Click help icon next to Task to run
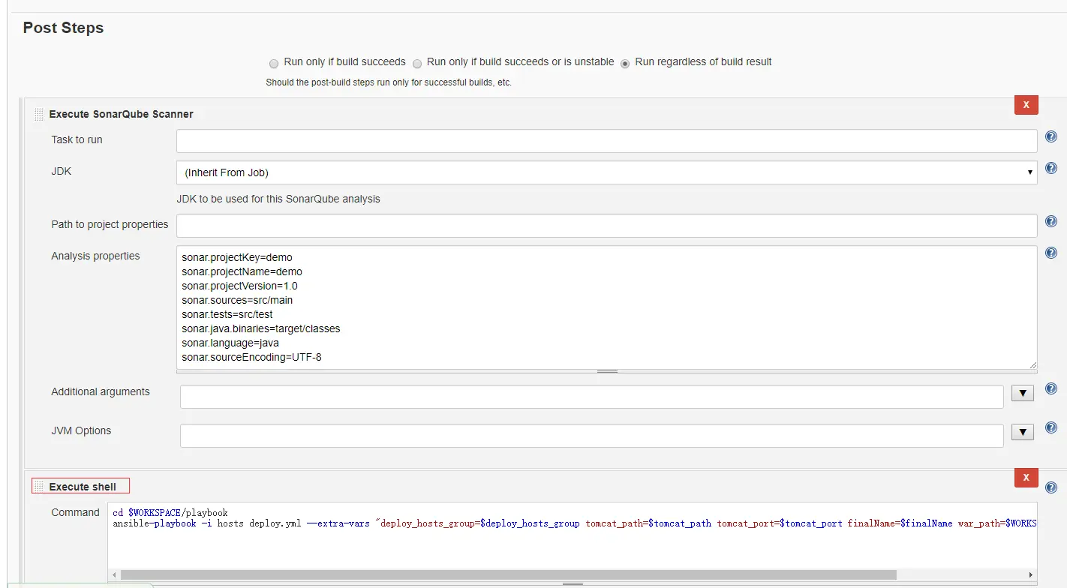Viewport: 1067px width, 588px height. click(1051, 137)
